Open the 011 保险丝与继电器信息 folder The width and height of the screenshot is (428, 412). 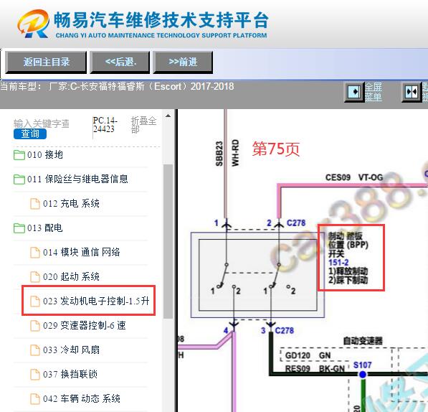coord(77,179)
